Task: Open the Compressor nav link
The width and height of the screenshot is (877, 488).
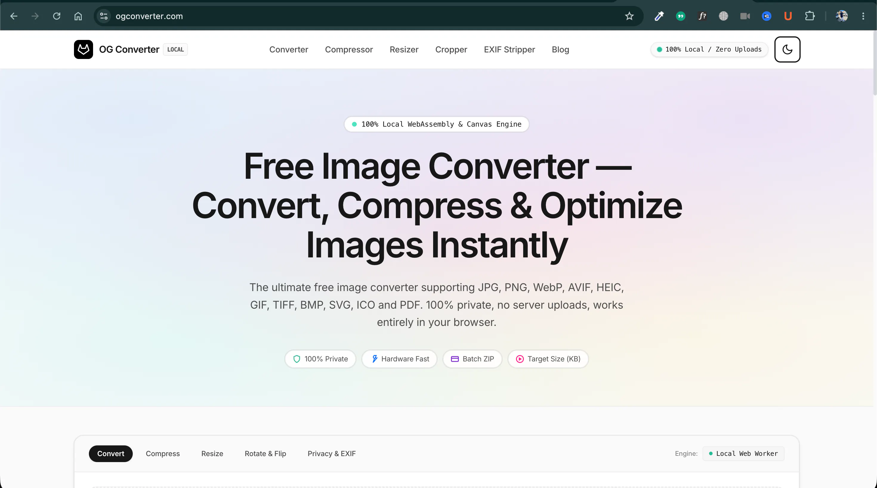Action: tap(349, 49)
